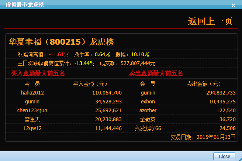Click on seller 金敏英
The image size is (242, 161).
(148, 119)
